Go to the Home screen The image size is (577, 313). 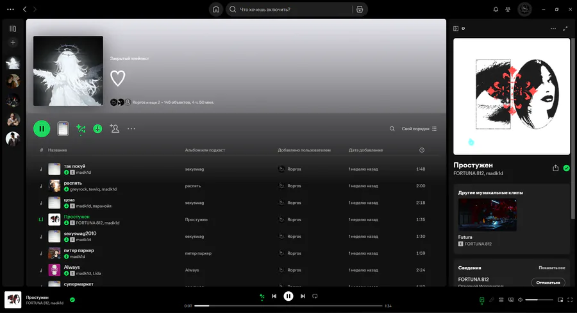click(x=216, y=9)
